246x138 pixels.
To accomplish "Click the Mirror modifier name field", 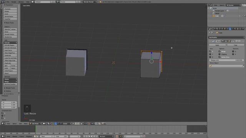I will (x=218, y=41).
